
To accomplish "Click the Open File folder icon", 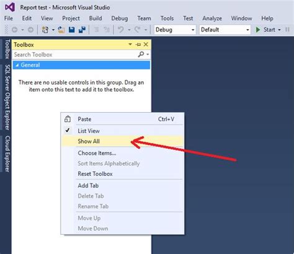I will pos(61,30).
